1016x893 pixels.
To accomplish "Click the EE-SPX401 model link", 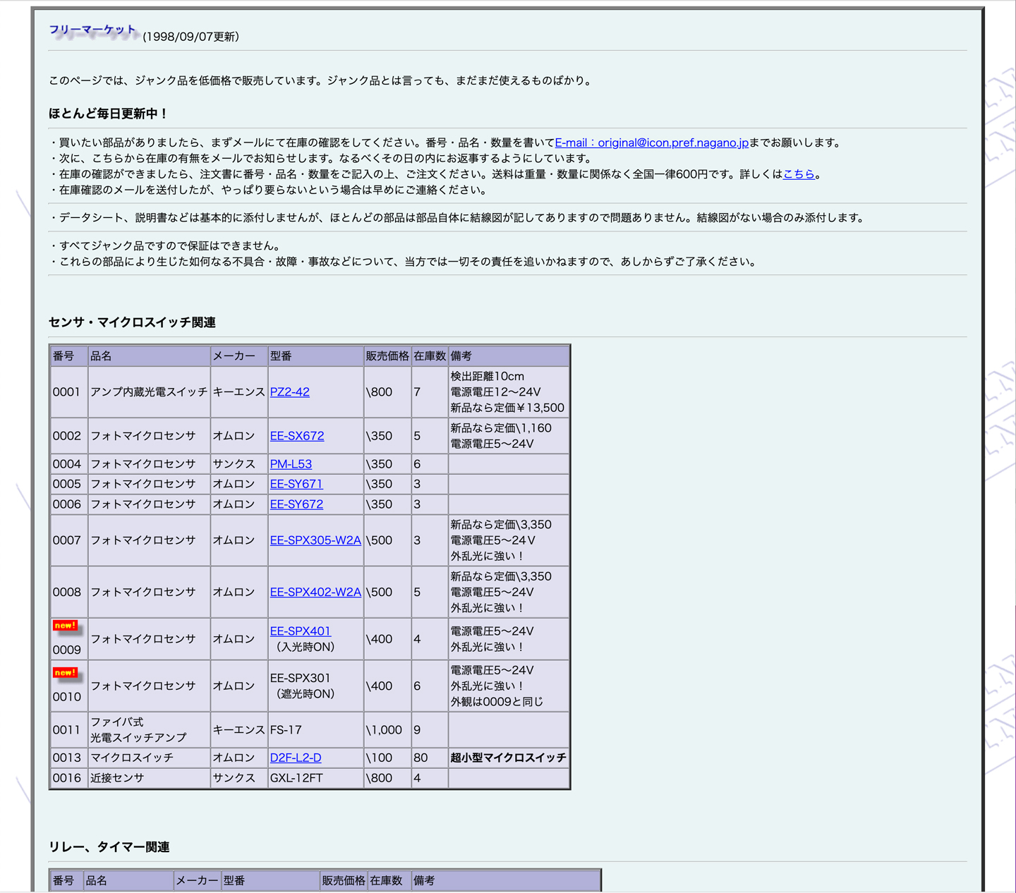I will (x=300, y=631).
